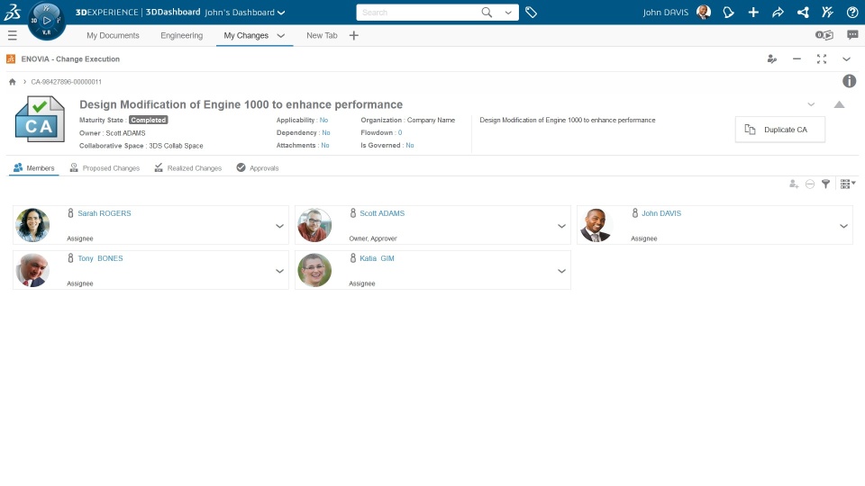
Task: Expand John DAVIS card chevron
Action: tap(843, 226)
